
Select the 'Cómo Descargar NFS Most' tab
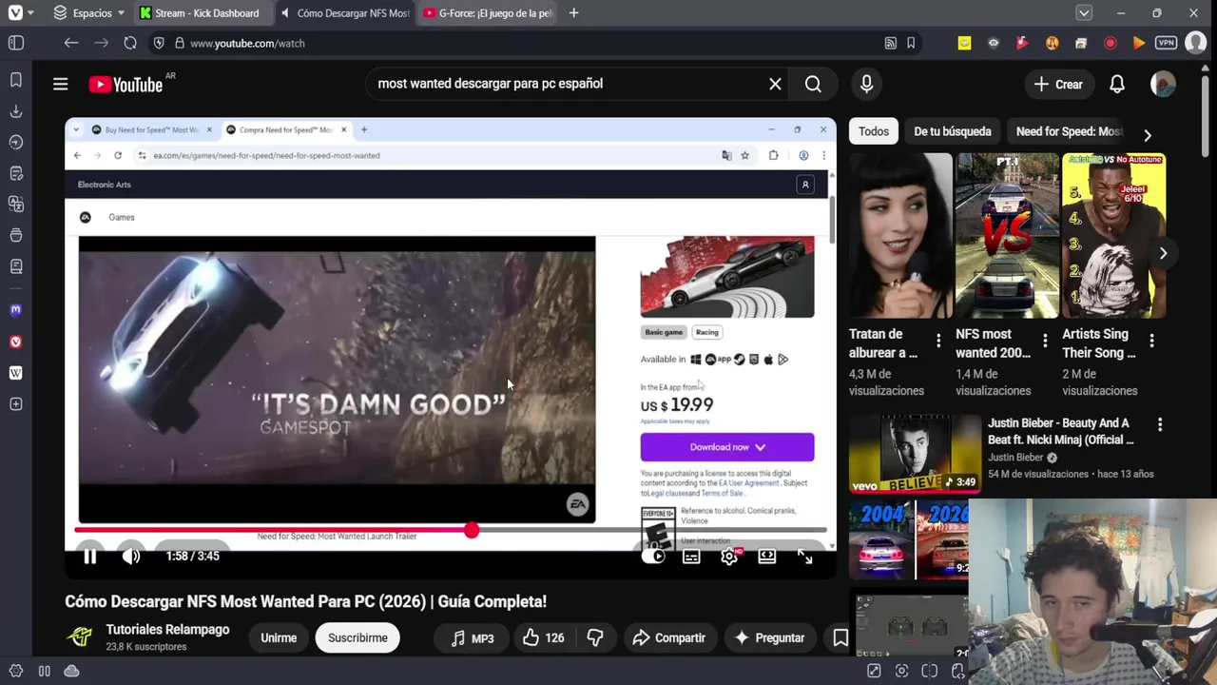tap(345, 13)
